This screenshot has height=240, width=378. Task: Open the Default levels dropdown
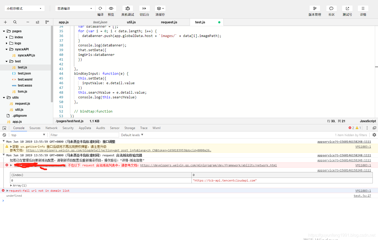coord(132,135)
